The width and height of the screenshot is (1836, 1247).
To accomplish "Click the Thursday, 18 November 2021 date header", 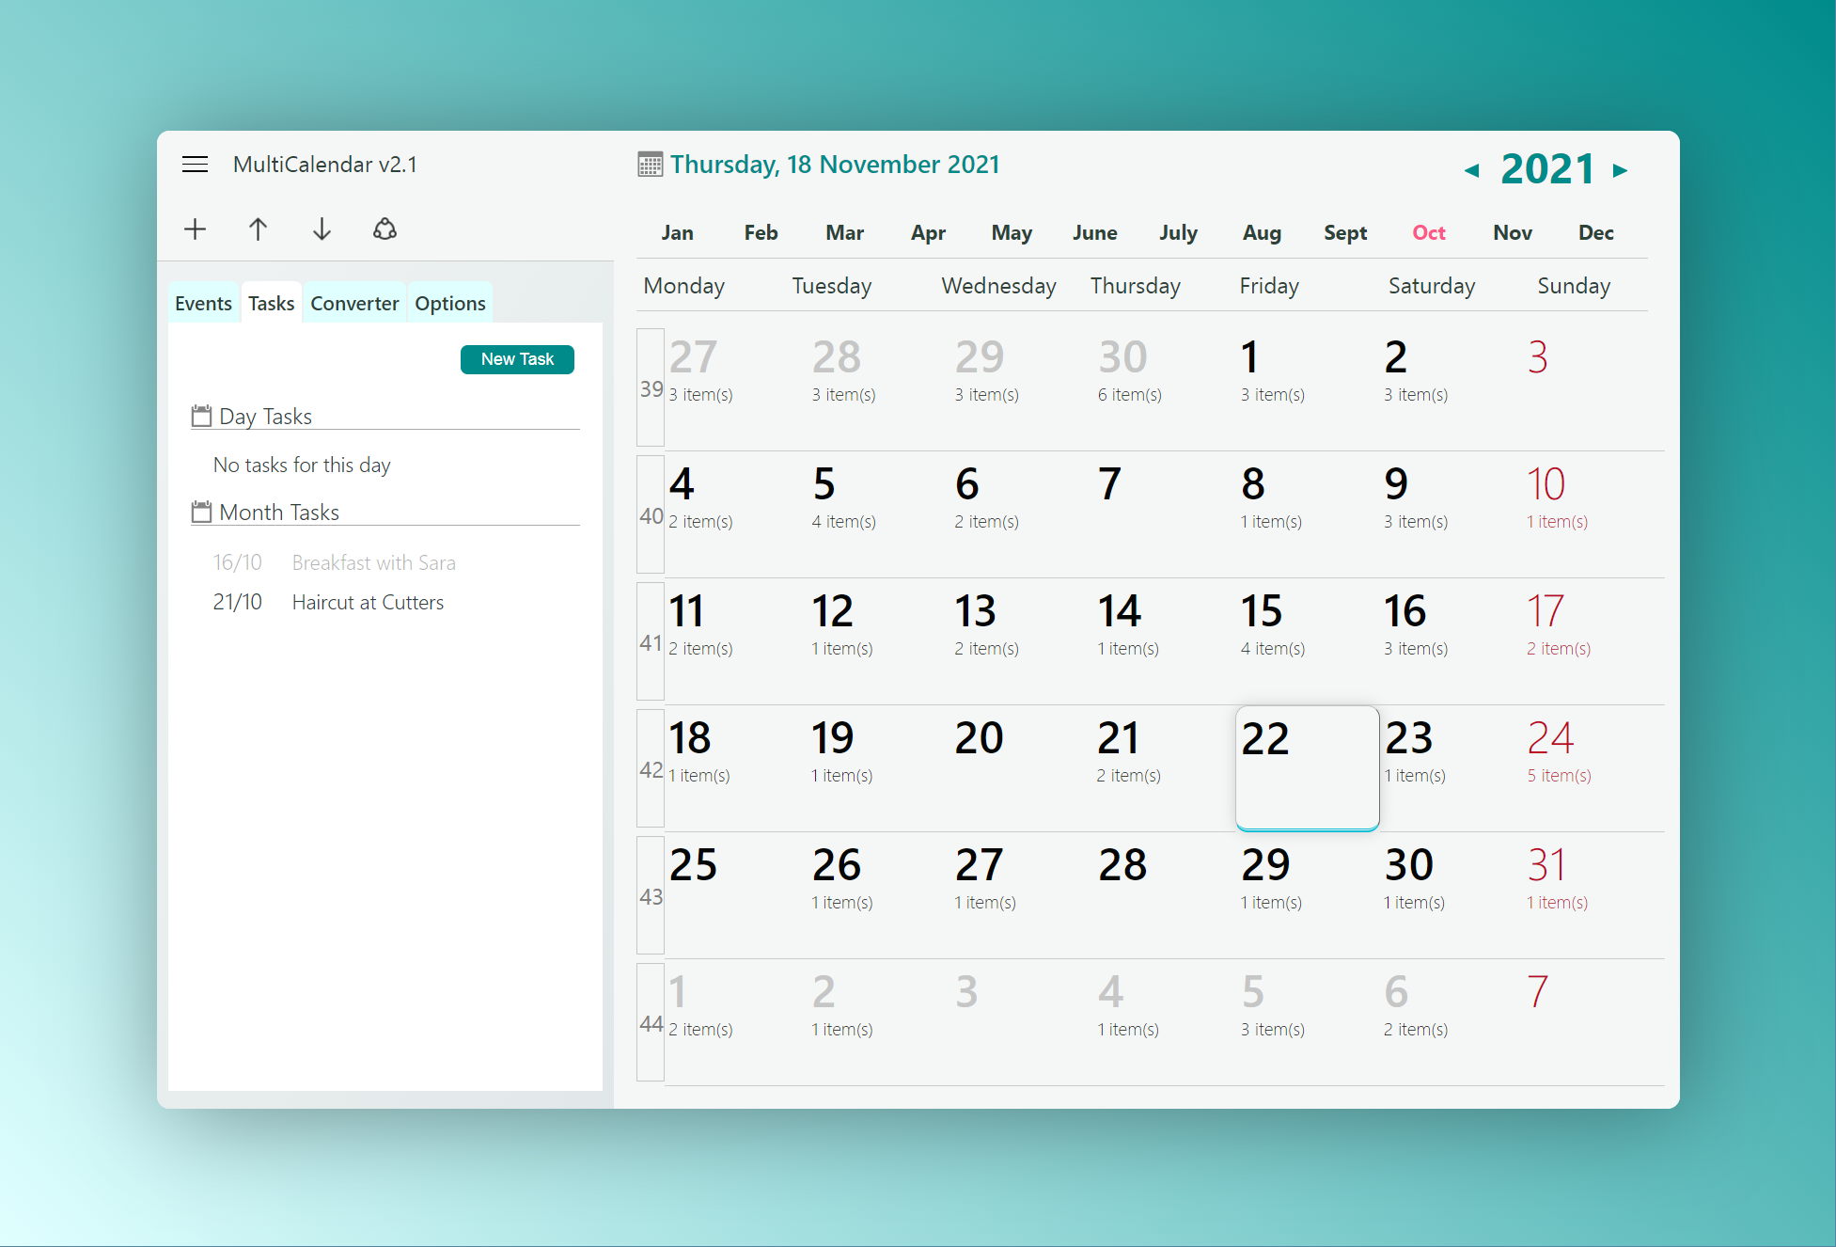I will tap(835, 165).
